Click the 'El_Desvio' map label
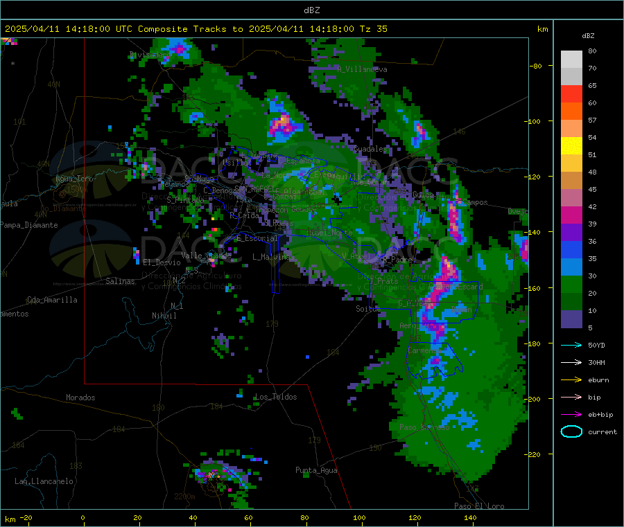This screenshot has width=624, height=527. [162, 262]
